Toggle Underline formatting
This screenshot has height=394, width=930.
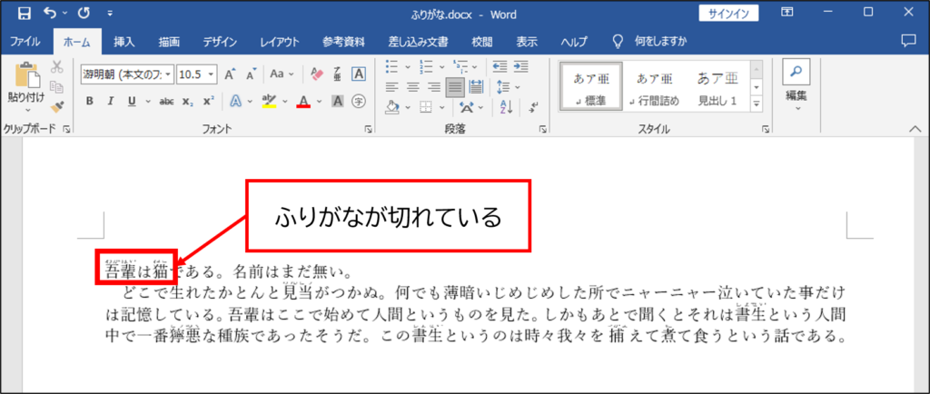point(132,102)
